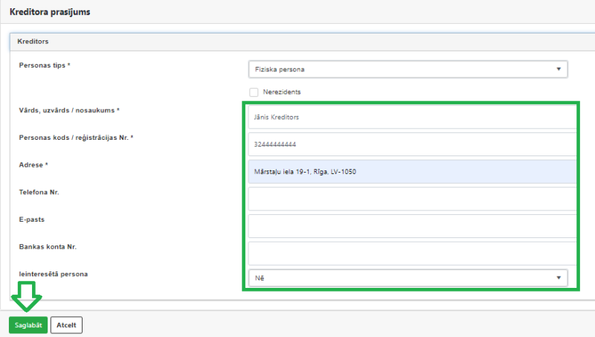Viewport: 595px width, 337px height.
Task: Open the Personas tips dropdown
Action: click(408, 69)
